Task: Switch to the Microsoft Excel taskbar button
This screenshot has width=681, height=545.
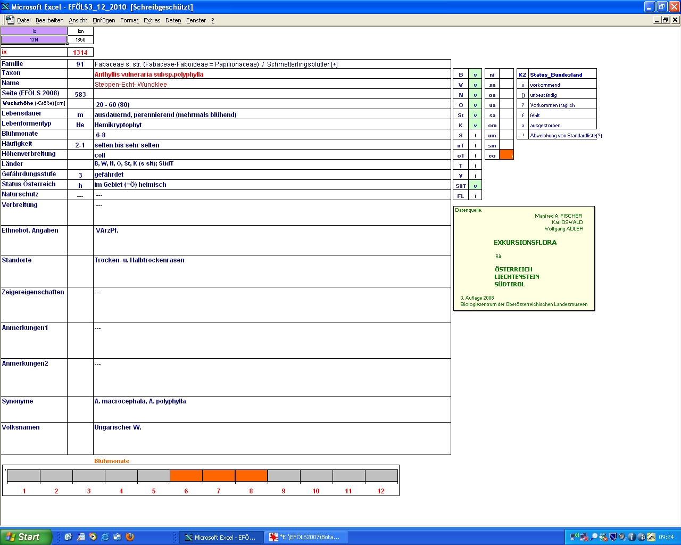Action: 221,537
